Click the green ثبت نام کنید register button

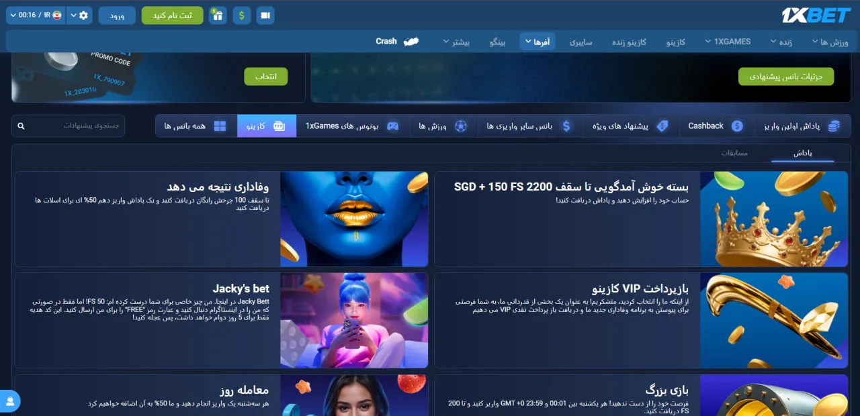click(x=172, y=15)
